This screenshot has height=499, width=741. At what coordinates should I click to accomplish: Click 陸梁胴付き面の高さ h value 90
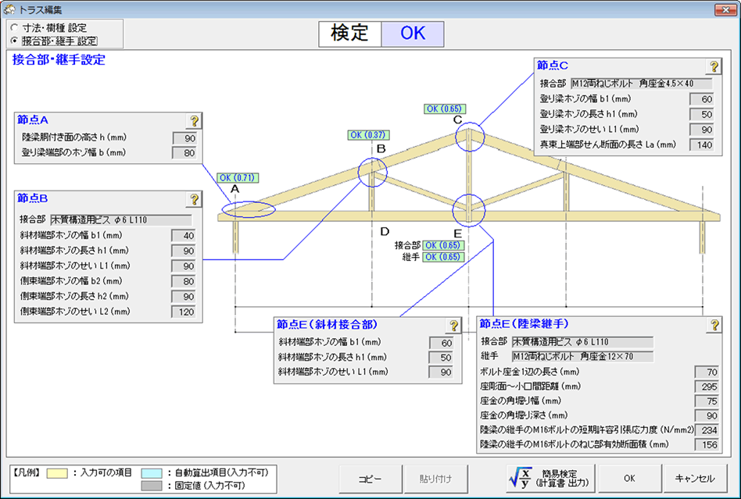184,138
